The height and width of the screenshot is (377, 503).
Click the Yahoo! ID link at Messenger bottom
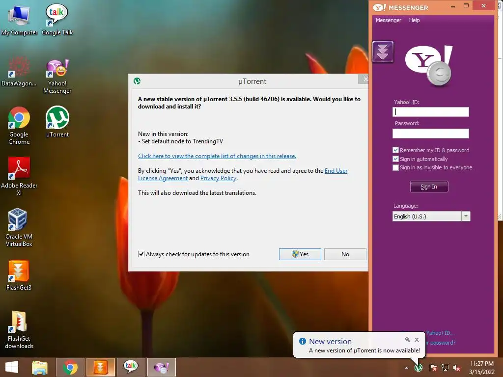click(x=441, y=333)
